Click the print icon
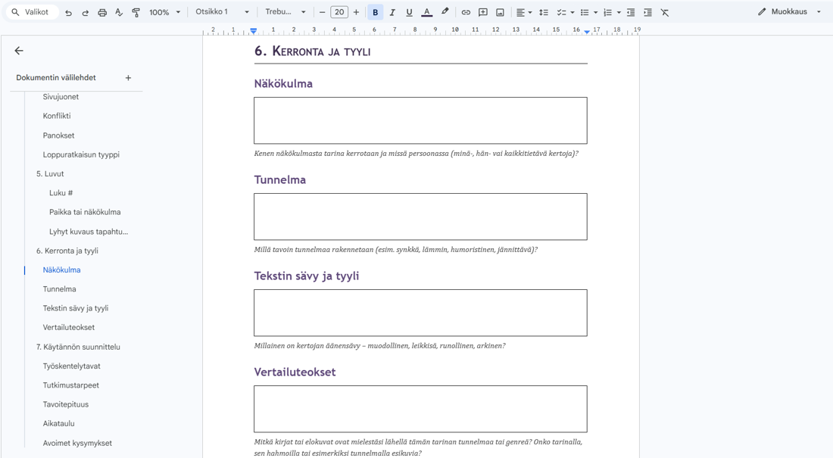 pyautogui.click(x=102, y=12)
